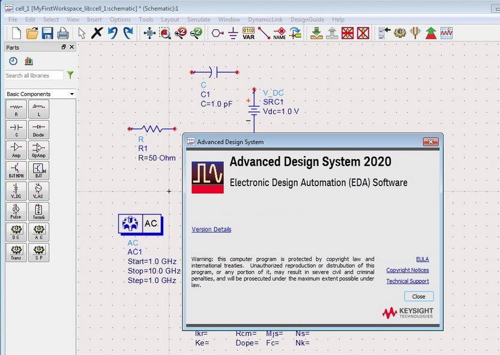Open the Tools menu
The height and width of the screenshot is (355, 500).
pyautogui.click(x=146, y=19)
